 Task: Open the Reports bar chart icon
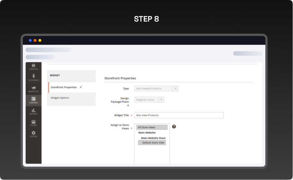[34, 111]
